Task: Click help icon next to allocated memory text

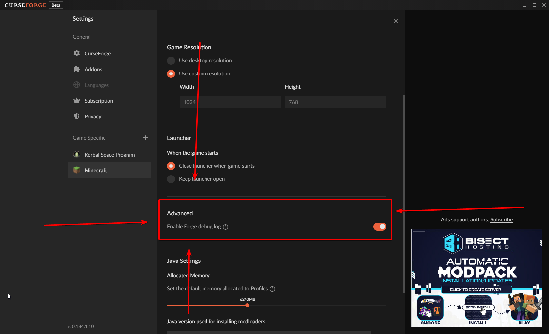Action: tap(272, 289)
